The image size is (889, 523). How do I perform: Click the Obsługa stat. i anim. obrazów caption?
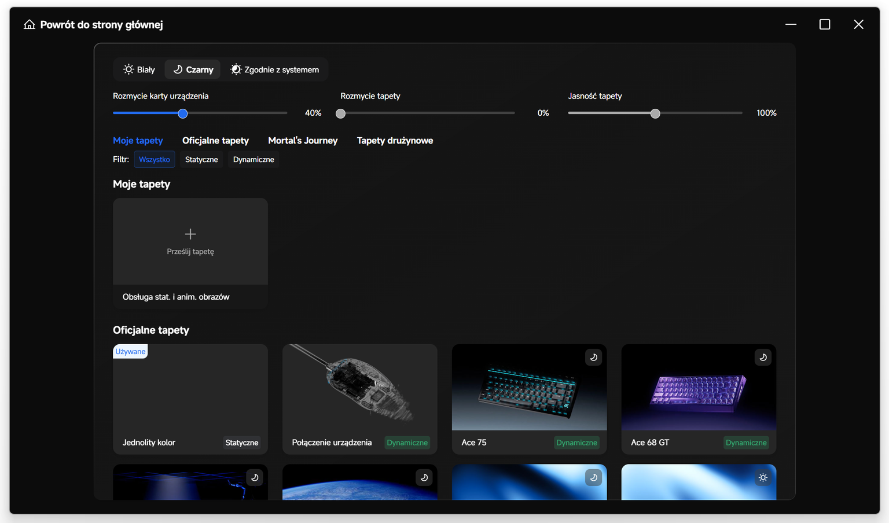pos(176,297)
